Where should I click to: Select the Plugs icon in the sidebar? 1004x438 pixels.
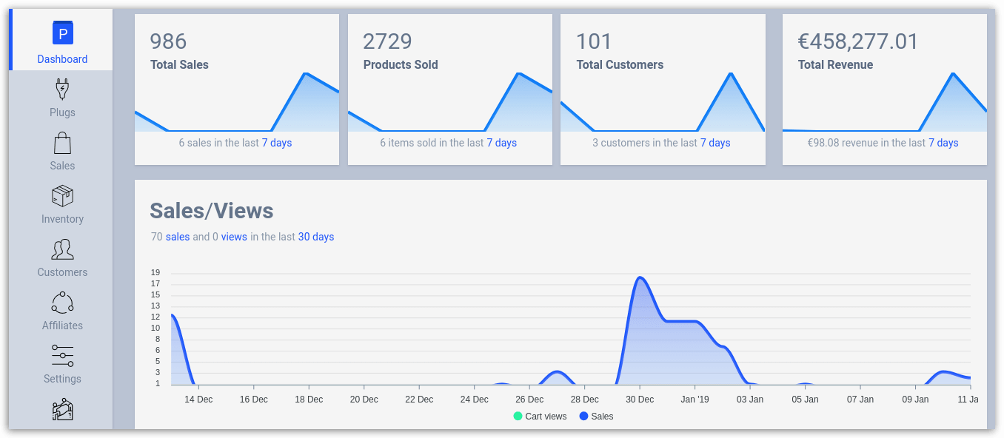62,90
